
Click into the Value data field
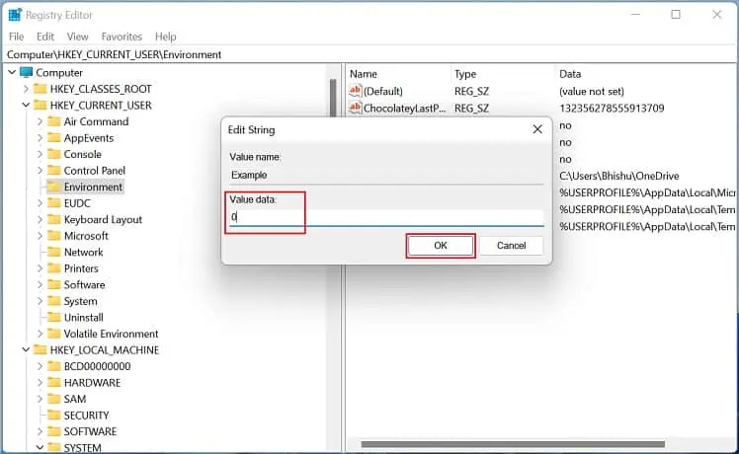386,217
